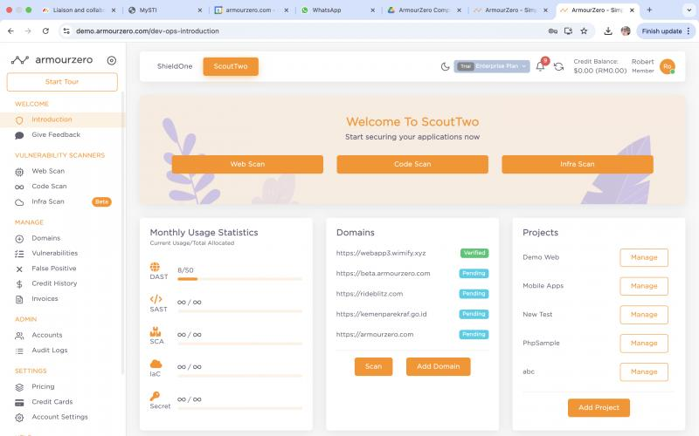Manage the abc project
Image resolution: width=699 pixels, height=436 pixels.
(x=644, y=372)
